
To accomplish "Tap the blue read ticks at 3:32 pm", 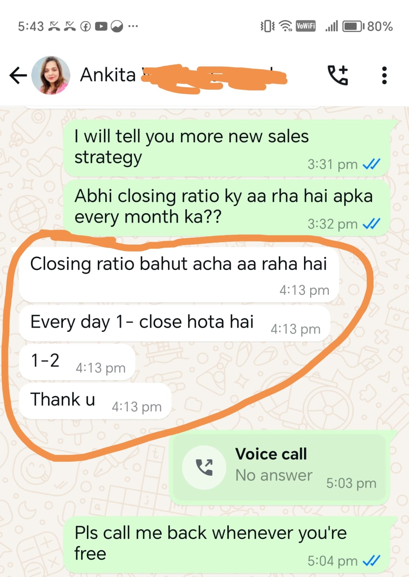I will point(371,224).
